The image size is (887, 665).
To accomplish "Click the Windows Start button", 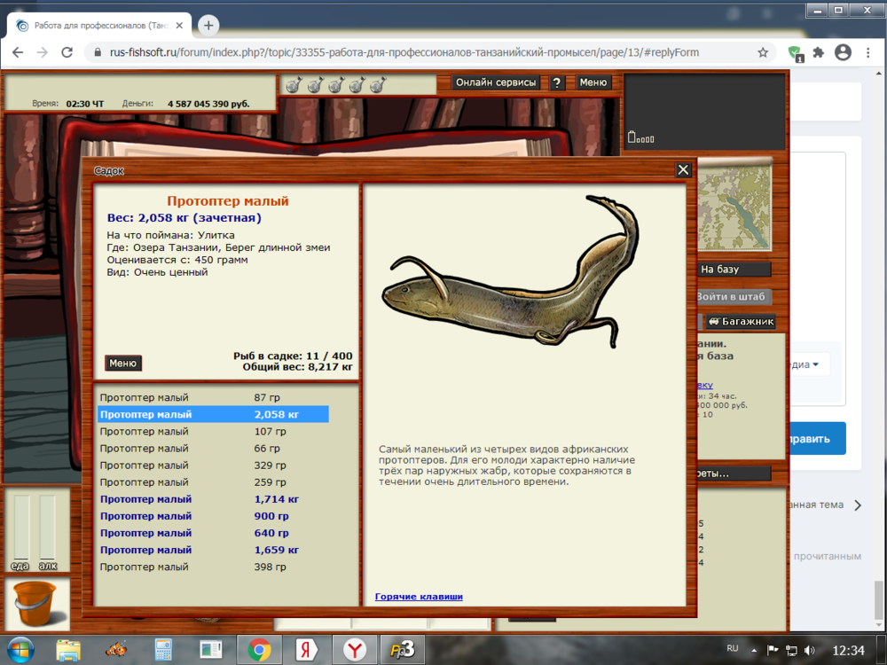I will click(20, 650).
